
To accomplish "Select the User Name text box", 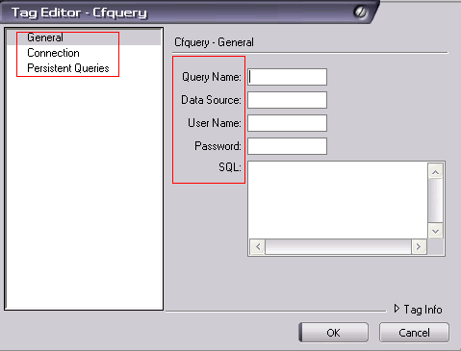I will (x=287, y=123).
